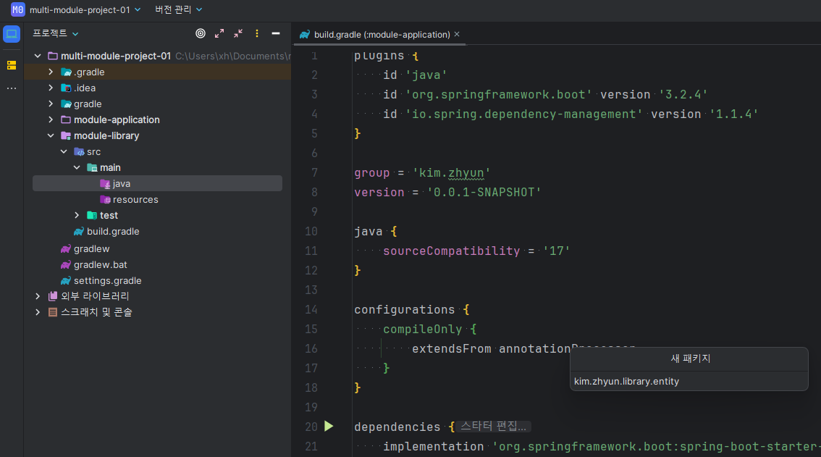Expand all items in project tree
821x457 pixels.
(219, 33)
